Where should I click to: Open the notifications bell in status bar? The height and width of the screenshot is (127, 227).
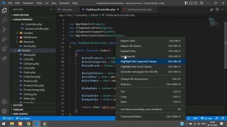click(x=223, y=119)
